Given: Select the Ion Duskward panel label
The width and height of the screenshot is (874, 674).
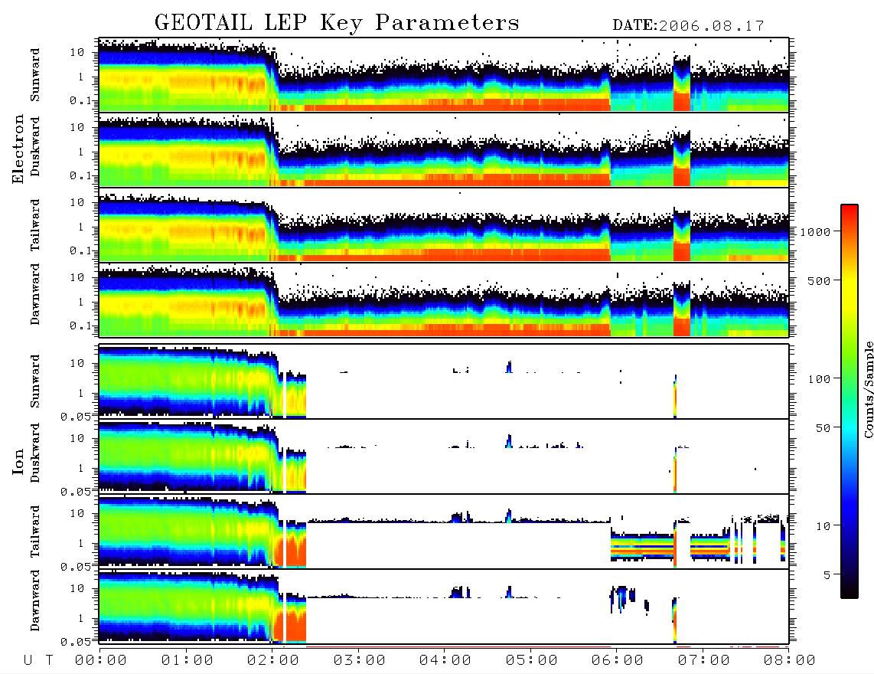Looking at the screenshot, I should pyautogui.click(x=35, y=453).
